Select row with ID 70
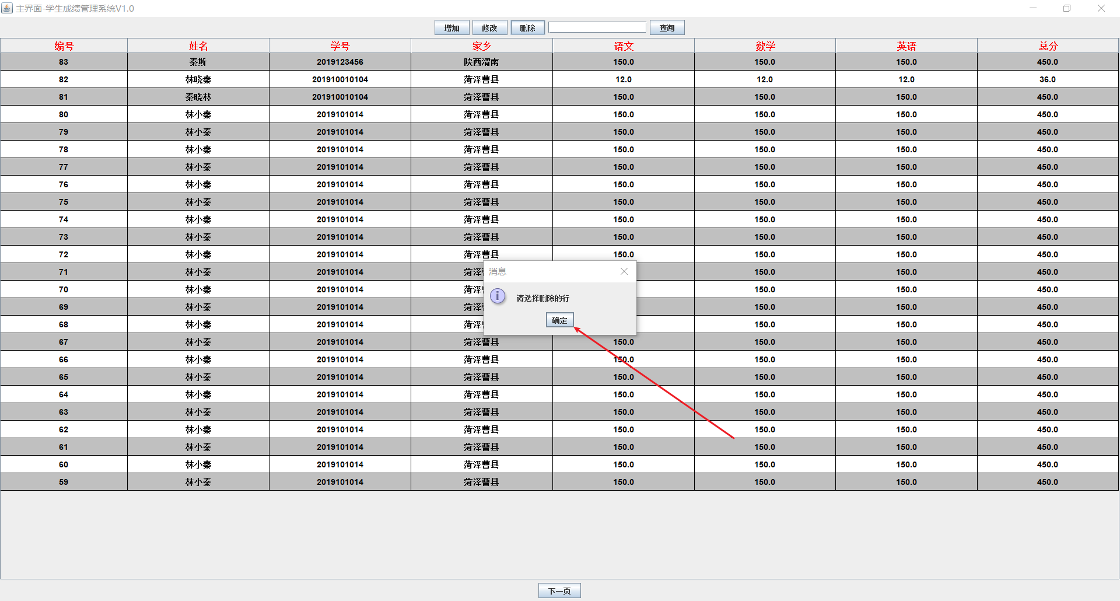The height and width of the screenshot is (601, 1120). coord(64,289)
